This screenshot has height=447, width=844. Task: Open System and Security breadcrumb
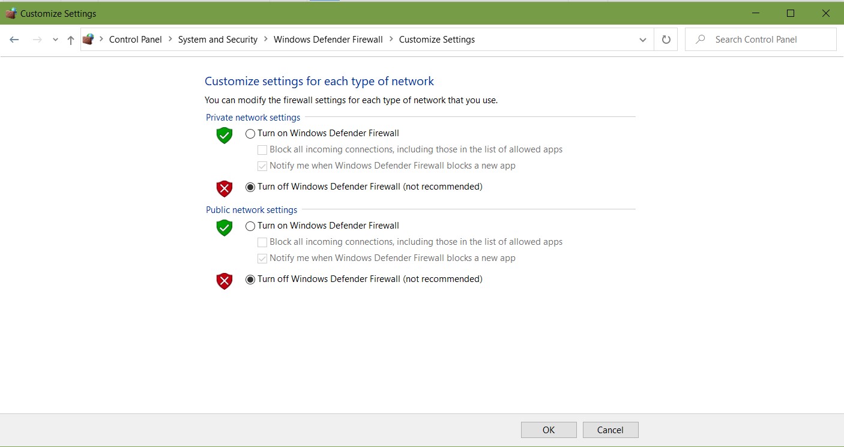tap(218, 40)
